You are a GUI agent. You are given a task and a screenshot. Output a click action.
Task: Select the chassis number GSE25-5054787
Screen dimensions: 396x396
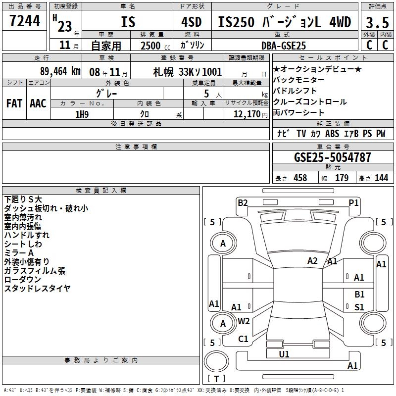click(x=333, y=157)
